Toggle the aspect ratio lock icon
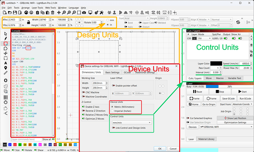This screenshot has height=152, width=254. coord(28,22)
